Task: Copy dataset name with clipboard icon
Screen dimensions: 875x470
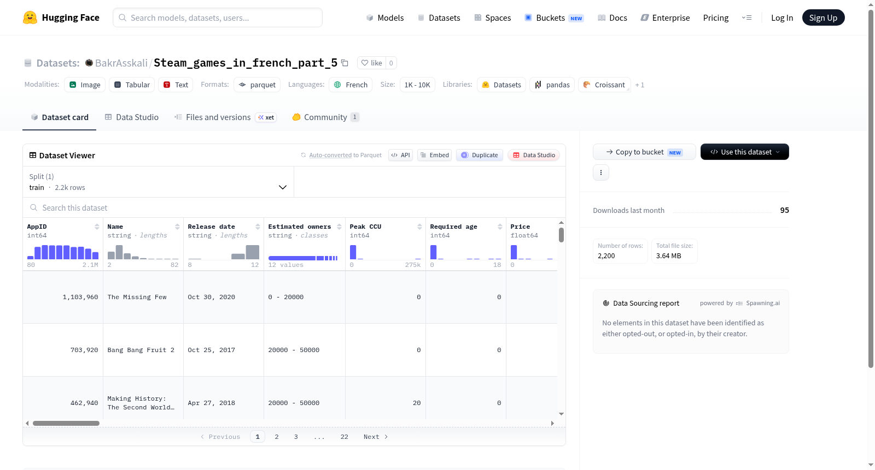Action: [345, 63]
